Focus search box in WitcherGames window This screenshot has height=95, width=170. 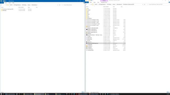tap(73, 5)
